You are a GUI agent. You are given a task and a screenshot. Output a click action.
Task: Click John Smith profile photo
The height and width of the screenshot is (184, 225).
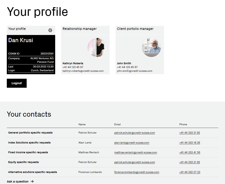click(151, 47)
